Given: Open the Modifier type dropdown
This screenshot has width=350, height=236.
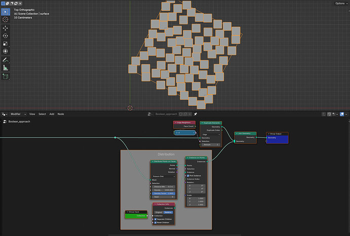Looking at the screenshot, I should point(18,114).
